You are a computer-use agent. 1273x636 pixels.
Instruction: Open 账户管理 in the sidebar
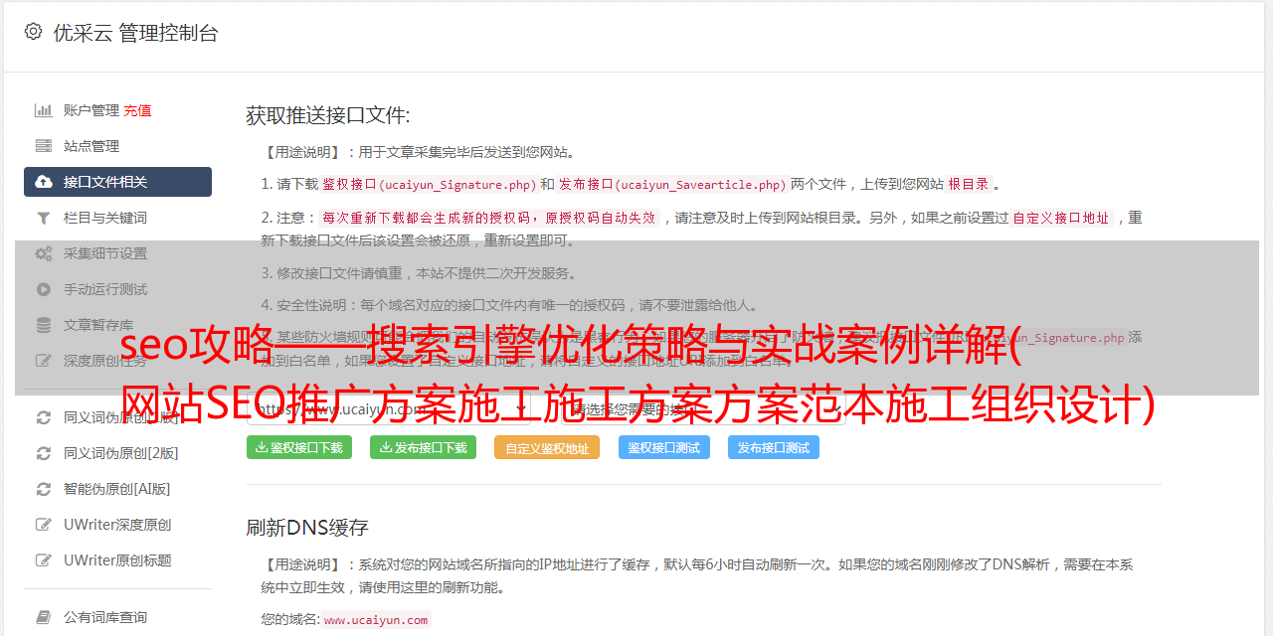pyautogui.click(x=91, y=110)
